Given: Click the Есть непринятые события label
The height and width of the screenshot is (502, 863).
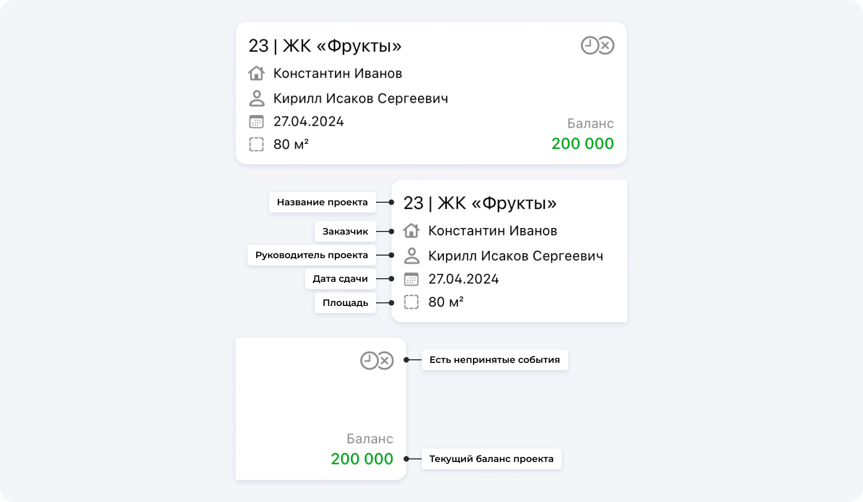Looking at the screenshot, I should point(494,360).
